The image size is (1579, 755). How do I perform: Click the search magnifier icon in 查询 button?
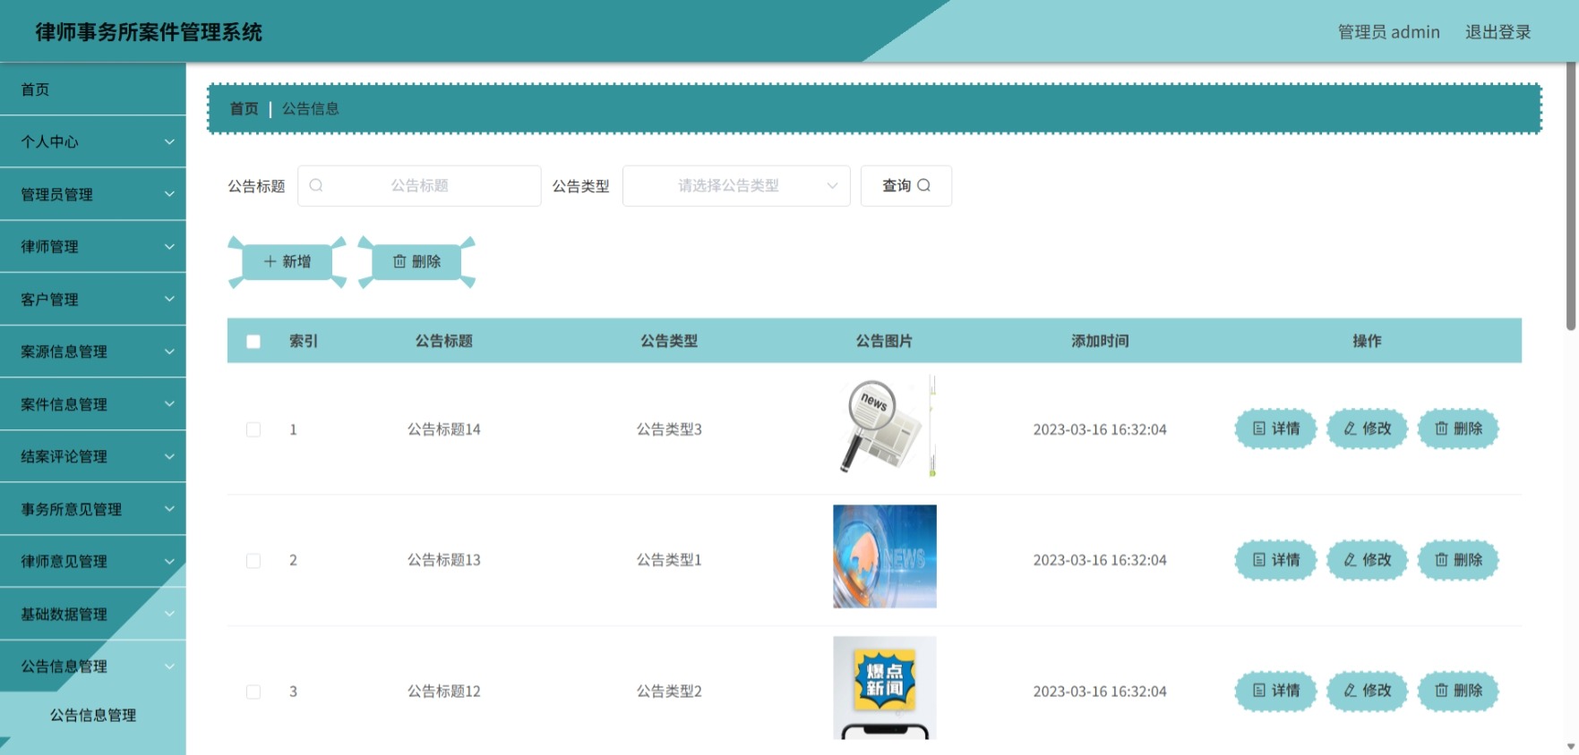coord(923,185)
